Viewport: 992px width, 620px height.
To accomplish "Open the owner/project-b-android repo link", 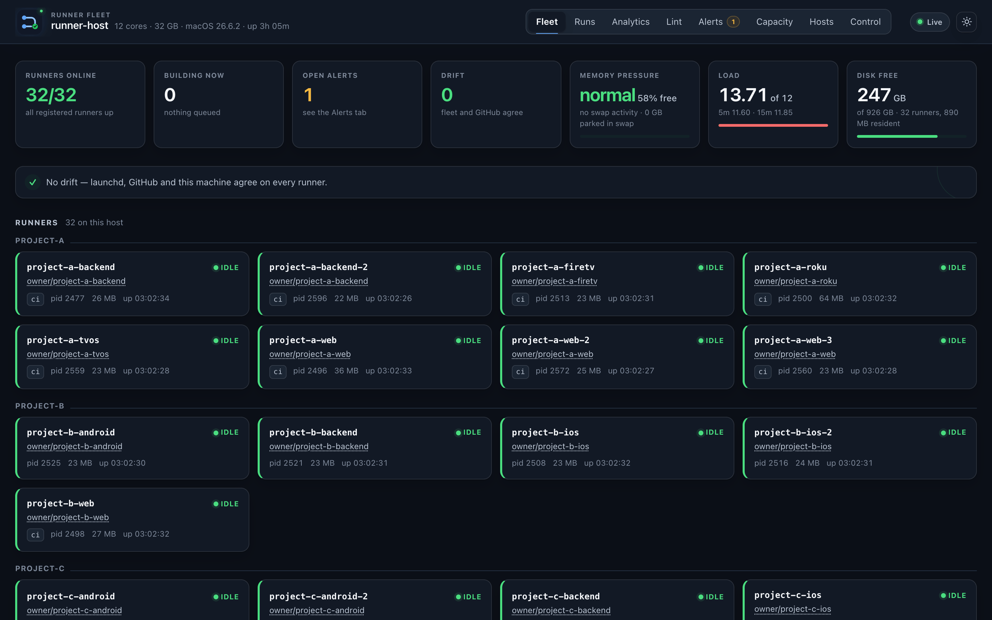I will pos(75,446).
